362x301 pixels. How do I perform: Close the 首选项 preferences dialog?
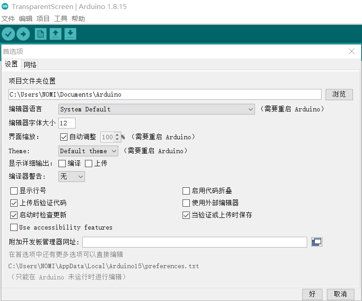coord(351,51)
